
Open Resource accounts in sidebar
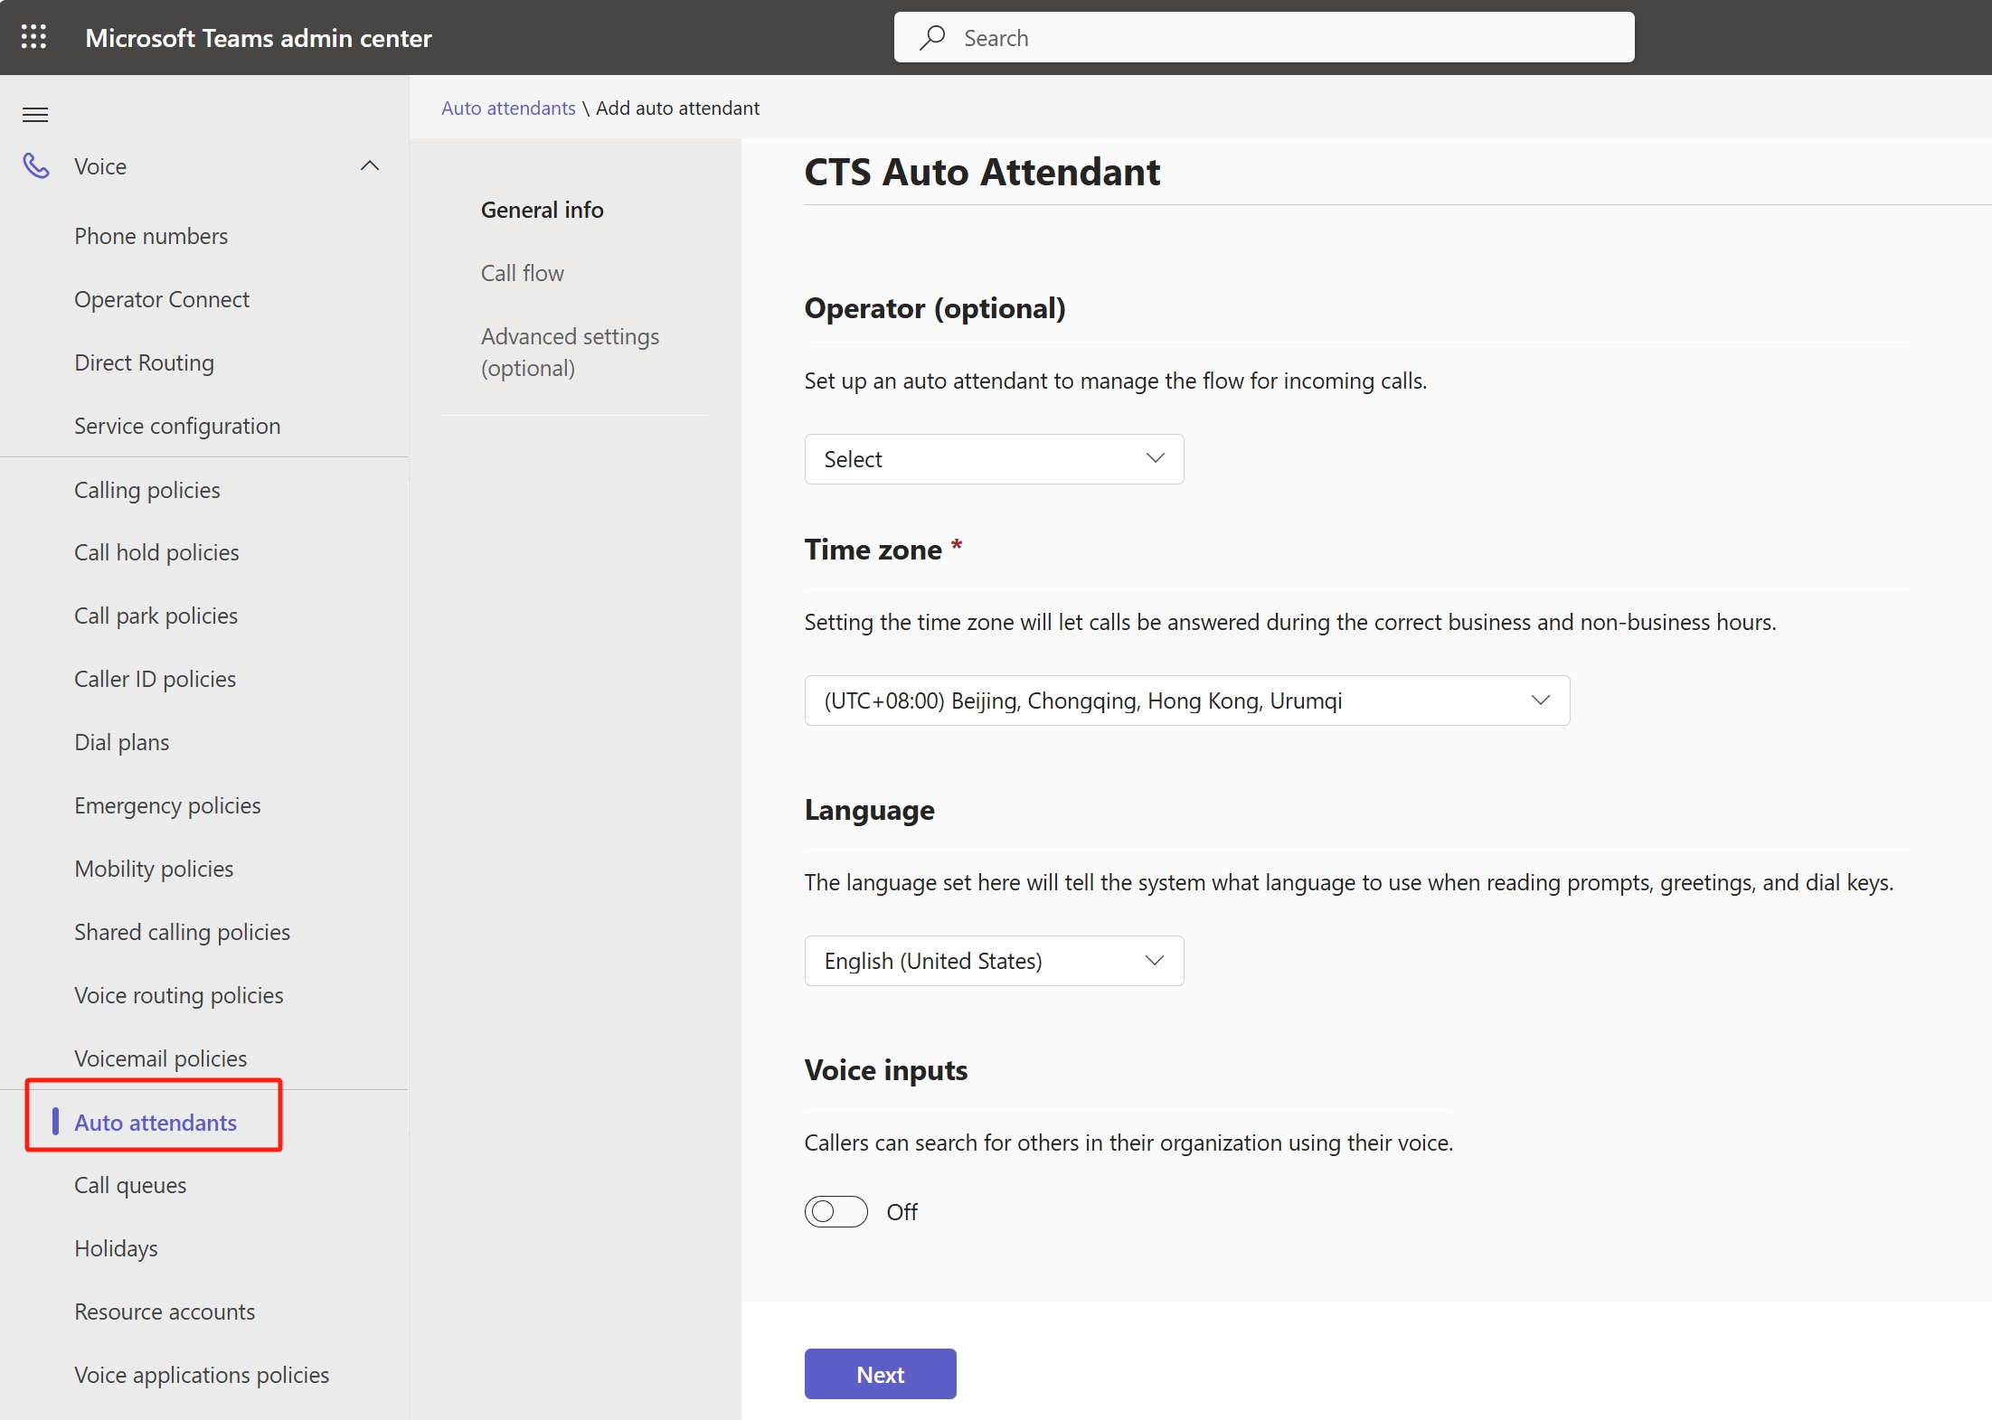(x=165, y=1312)
